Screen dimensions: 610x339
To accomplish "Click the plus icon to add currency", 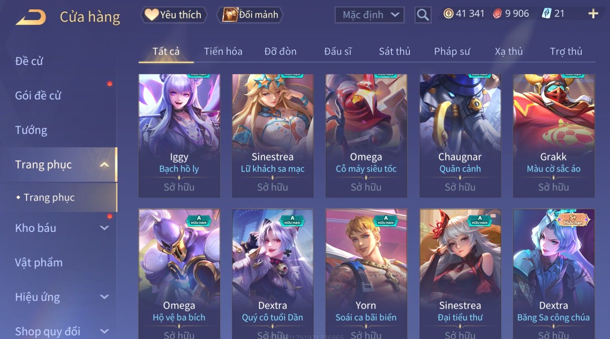I will (x=593, y=14).
